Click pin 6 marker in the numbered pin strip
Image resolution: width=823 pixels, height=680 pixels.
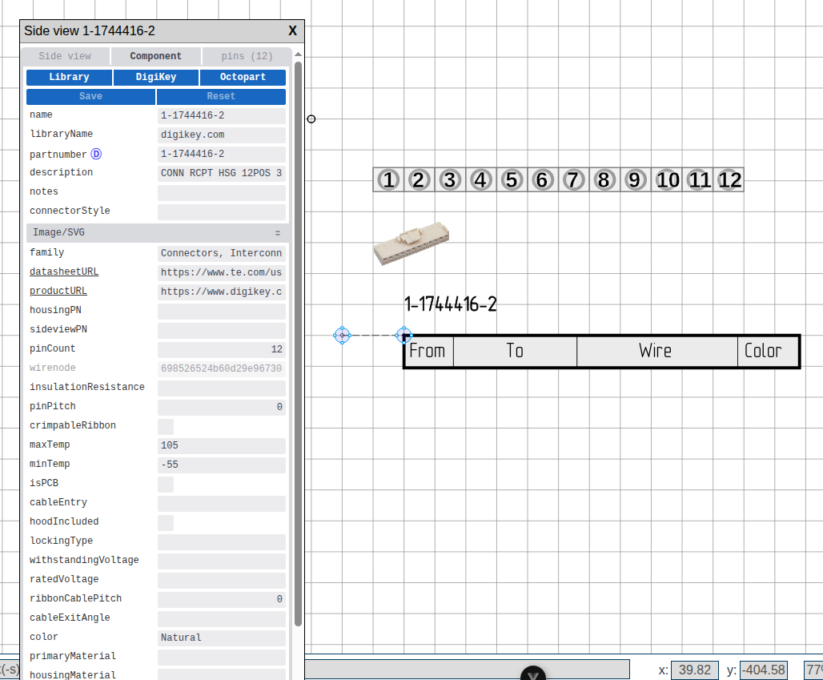(542, 179)
